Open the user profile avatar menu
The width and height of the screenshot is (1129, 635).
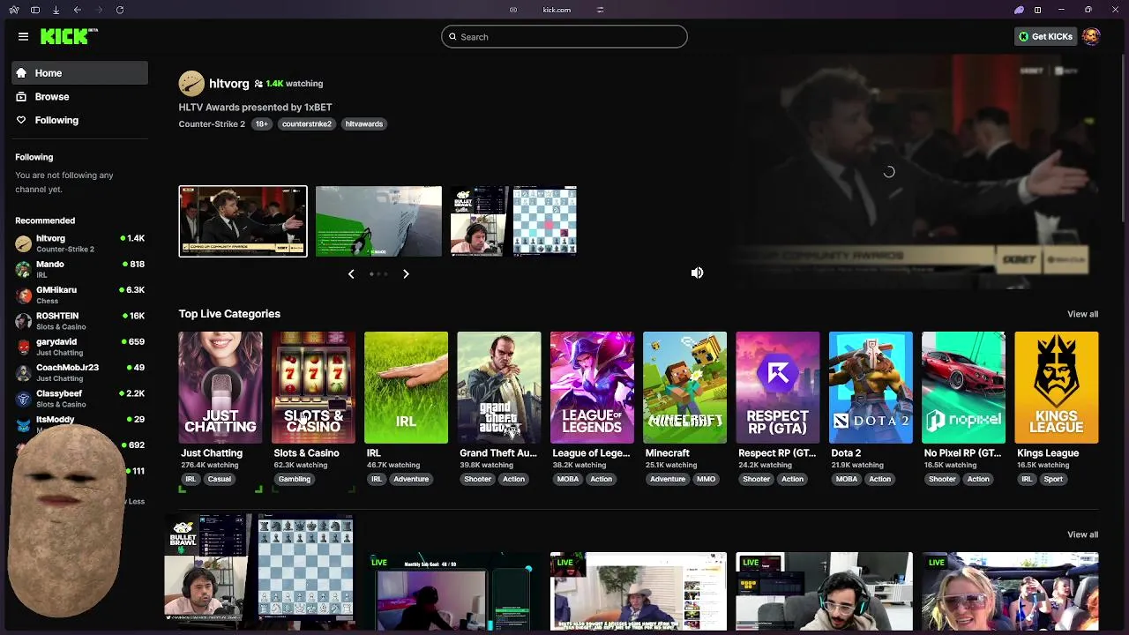1091,36
